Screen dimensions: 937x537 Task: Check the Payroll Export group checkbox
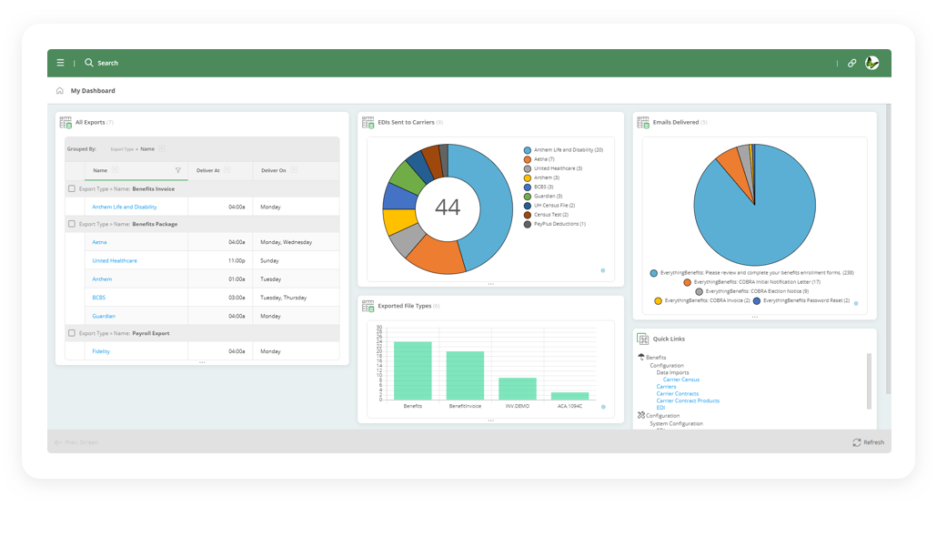click(x=71, y=332)
